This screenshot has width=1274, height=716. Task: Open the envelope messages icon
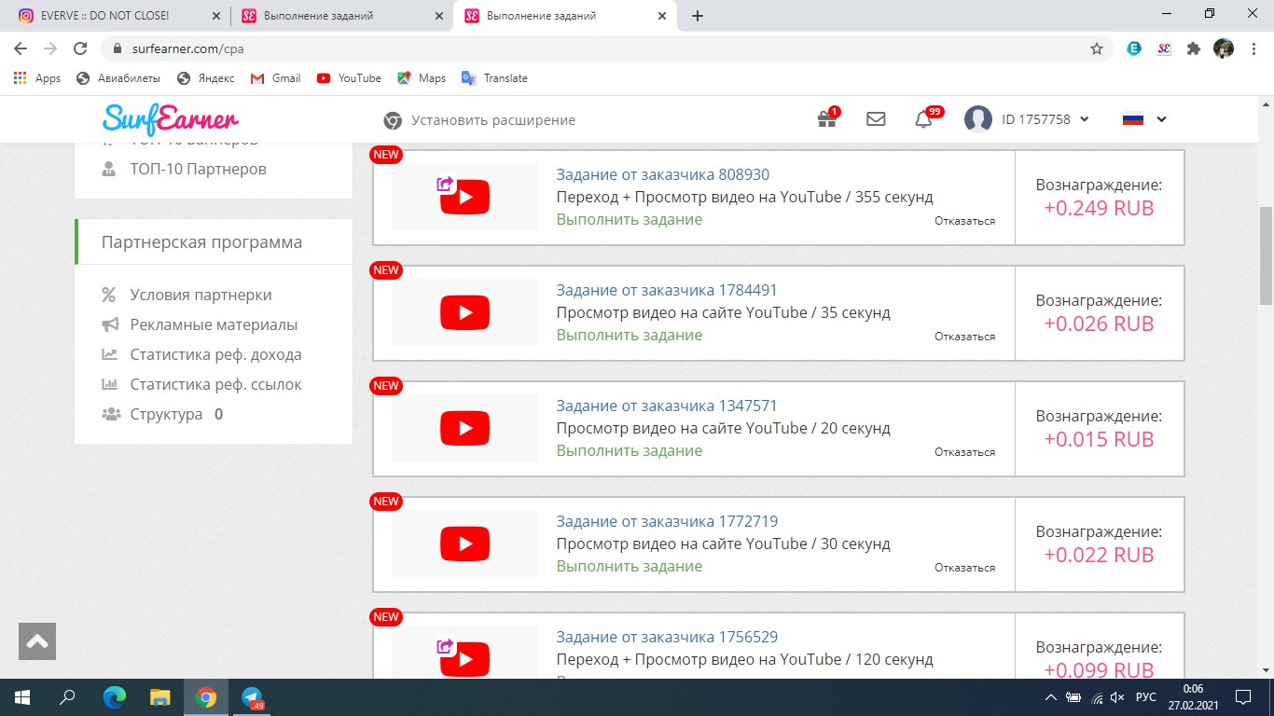[876, 119]
